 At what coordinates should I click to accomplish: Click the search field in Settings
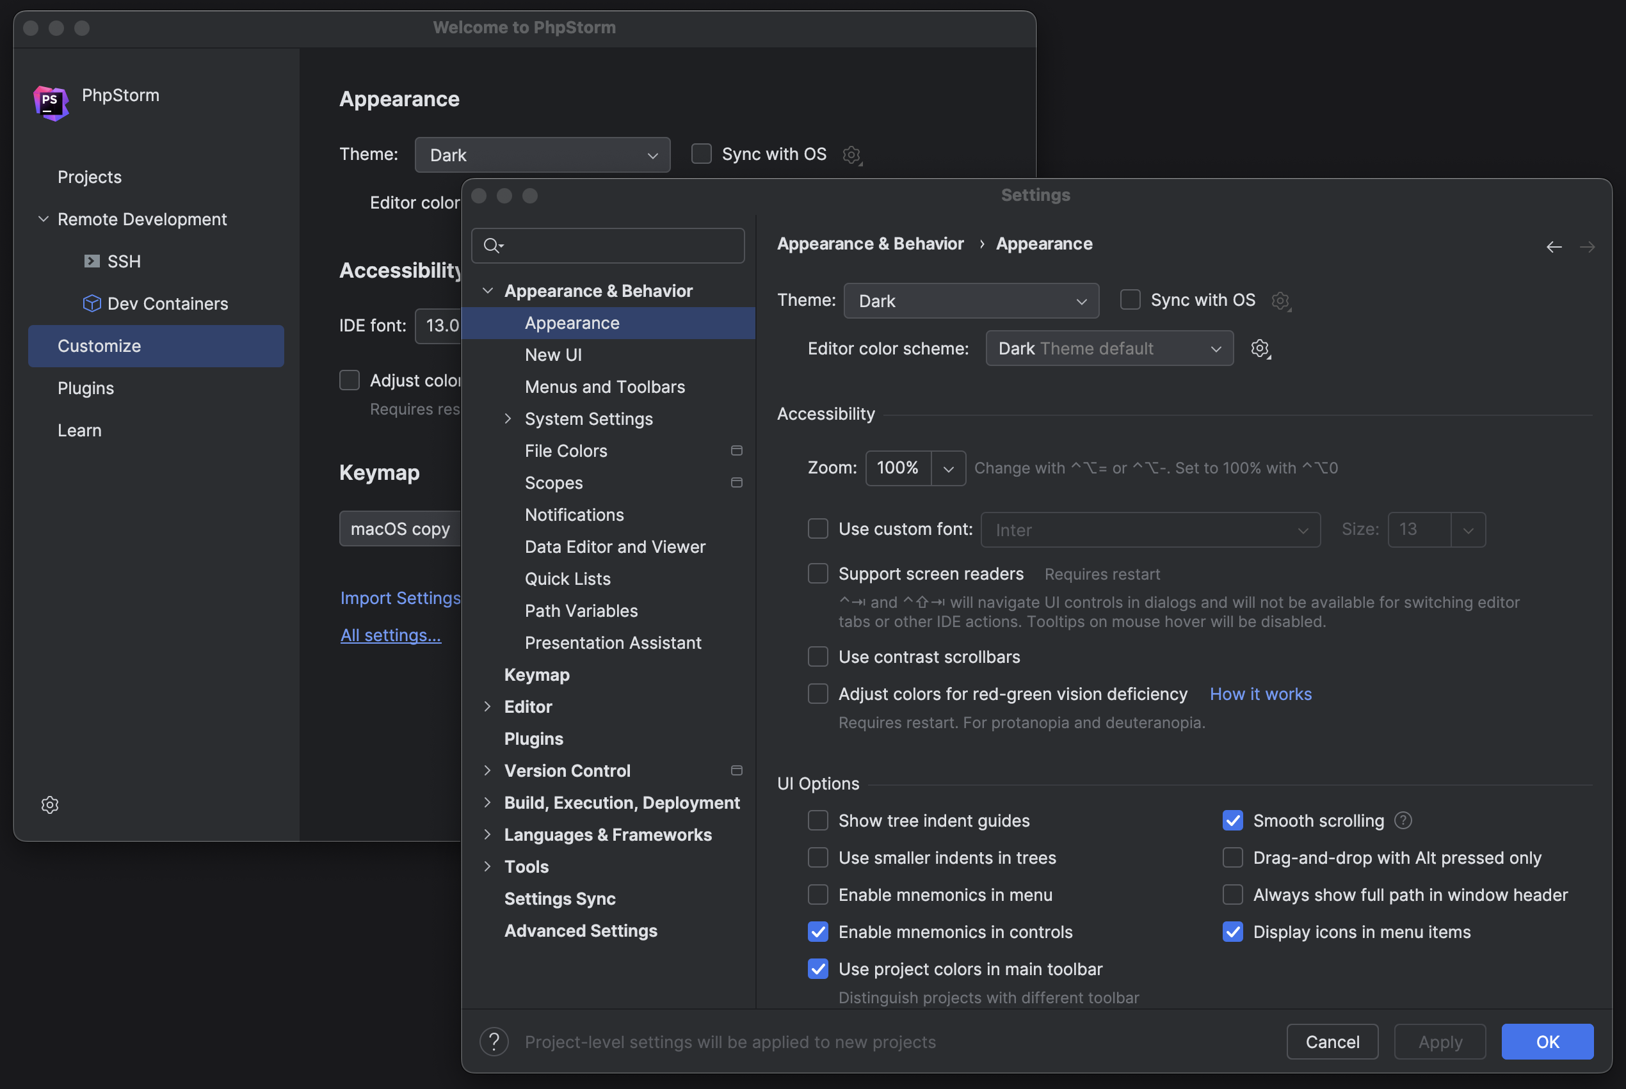[x=608, y=245]
